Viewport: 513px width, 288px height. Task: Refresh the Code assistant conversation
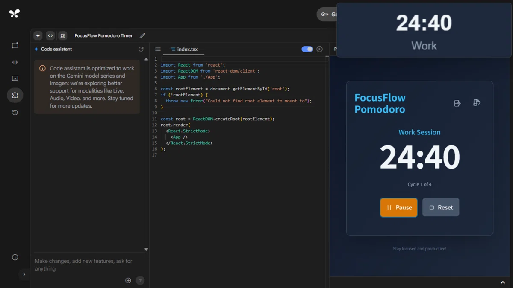(141, 49)
